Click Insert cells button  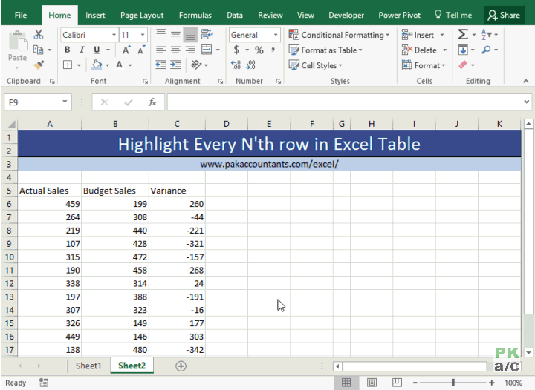418,35
